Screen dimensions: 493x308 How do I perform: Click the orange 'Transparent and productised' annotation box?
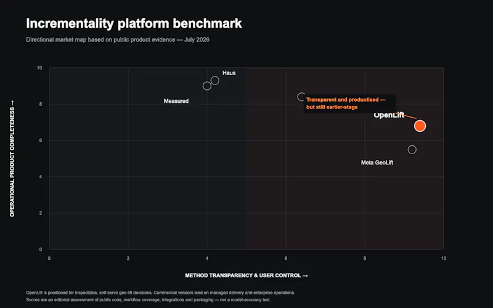349,103
